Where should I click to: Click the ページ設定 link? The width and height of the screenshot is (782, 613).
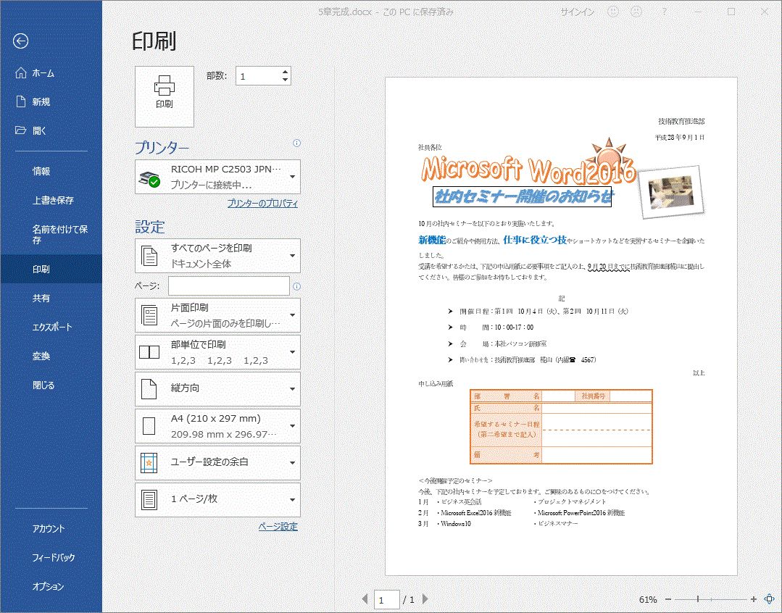[278, 526]
